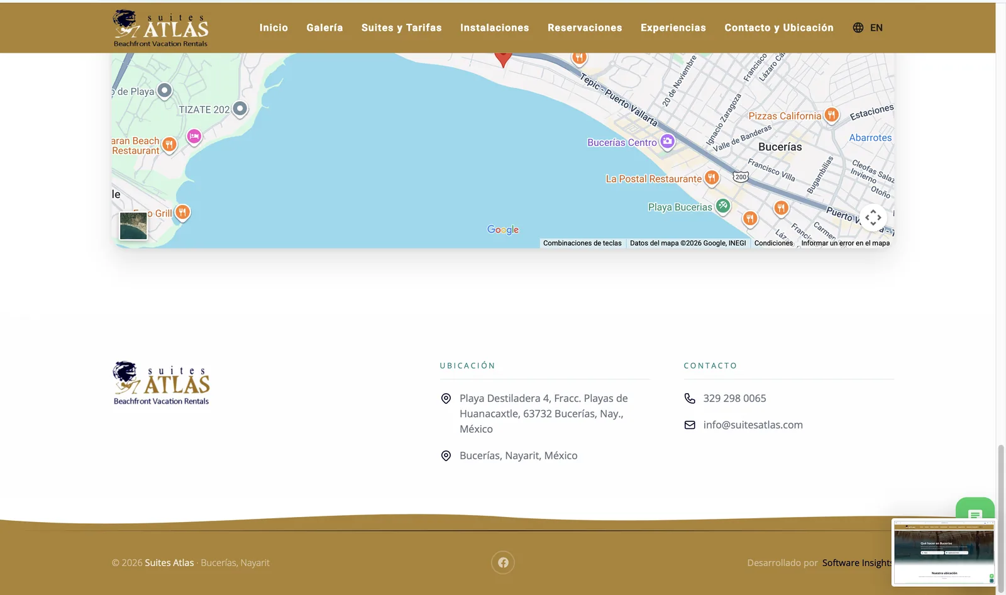Click the Google logo on the map
This screenshot has height=595, width=1006.
503,230
